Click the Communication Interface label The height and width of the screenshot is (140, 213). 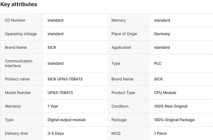click(x=19, y=63)
